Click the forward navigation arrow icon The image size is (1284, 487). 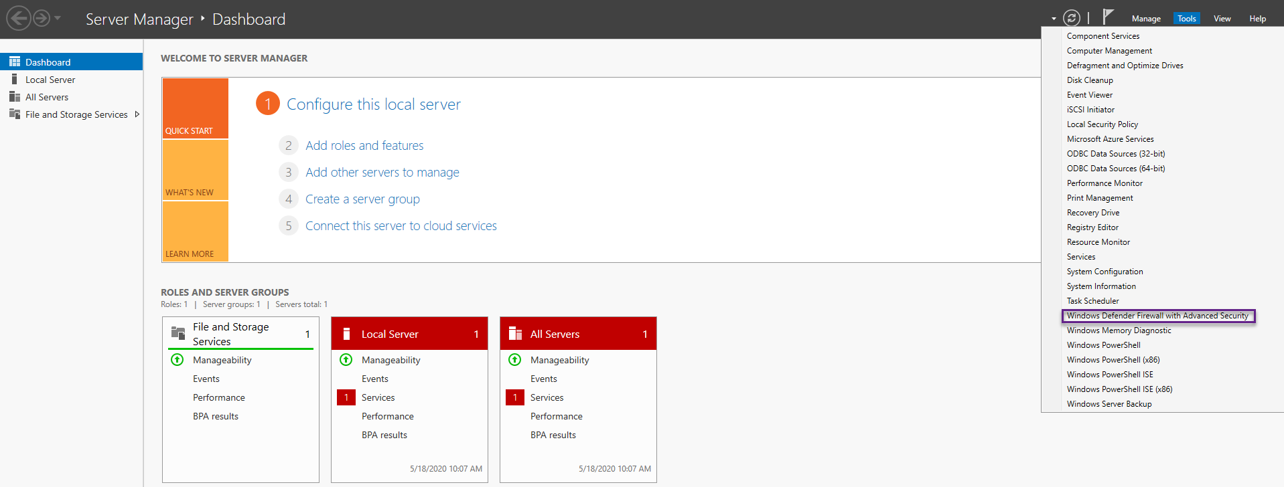(42, 18)
